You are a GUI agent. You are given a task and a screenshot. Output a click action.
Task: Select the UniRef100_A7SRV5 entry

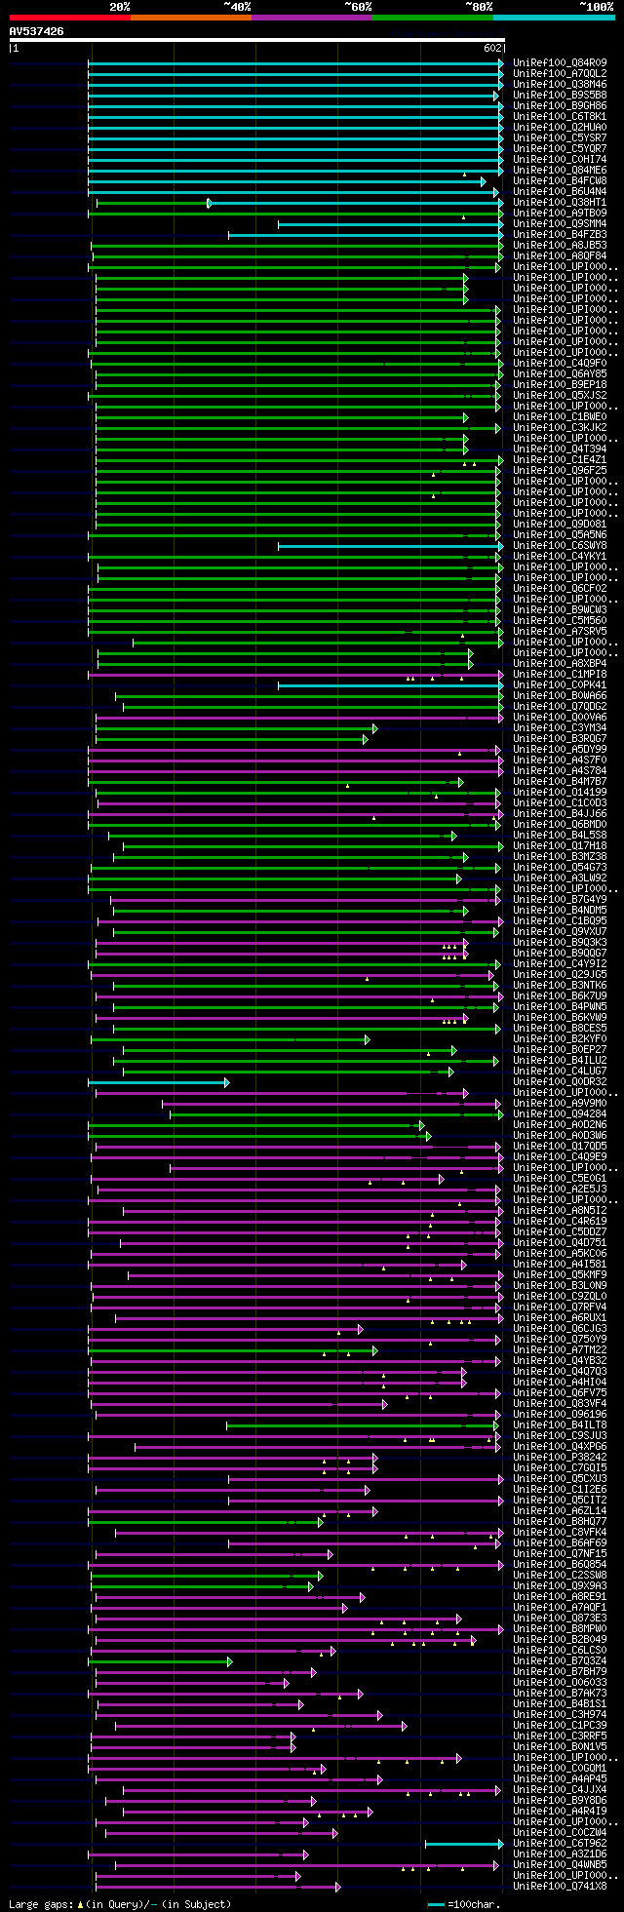tap(560, 632)
